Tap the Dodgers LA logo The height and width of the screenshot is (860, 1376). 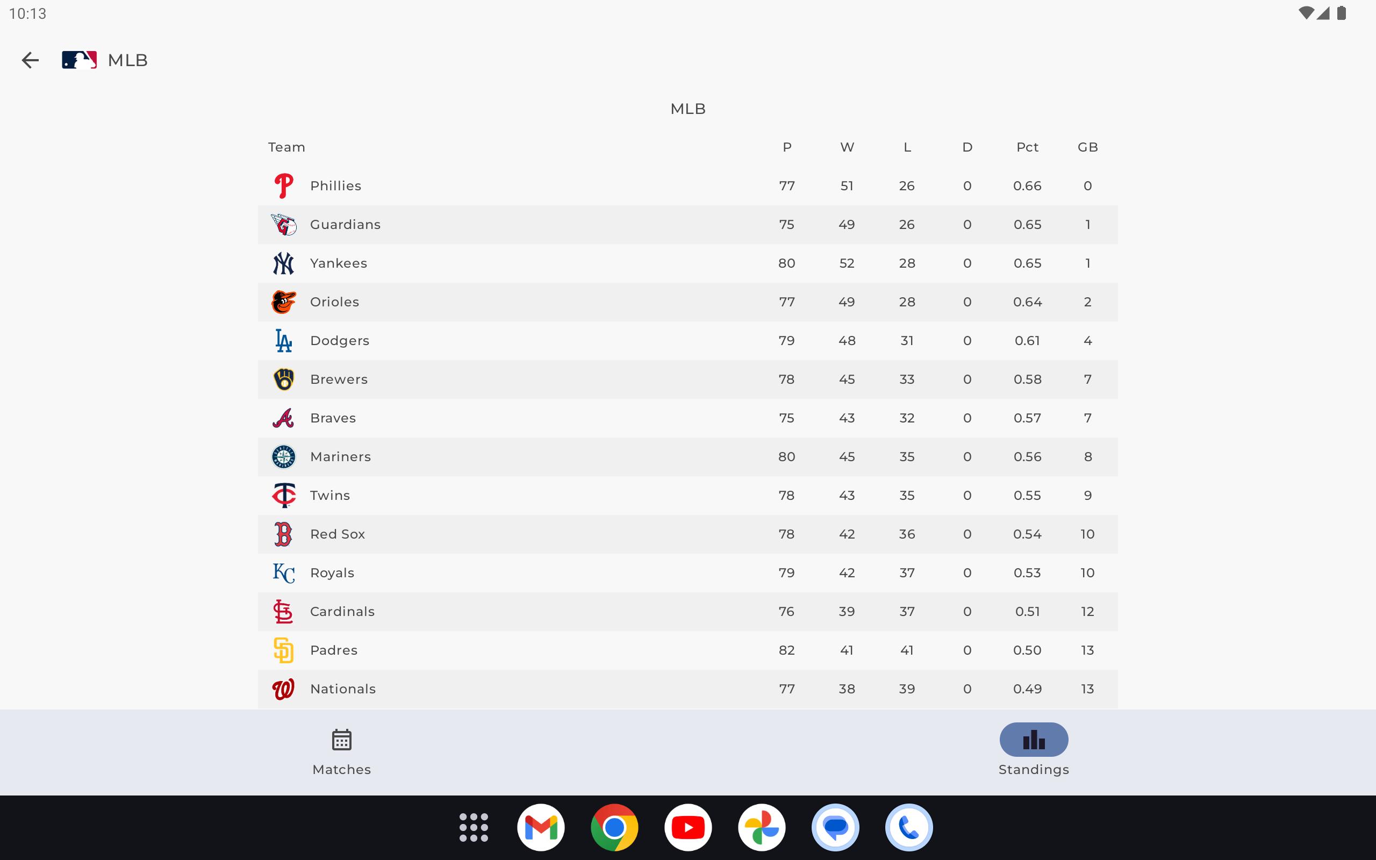coord(284,340)
